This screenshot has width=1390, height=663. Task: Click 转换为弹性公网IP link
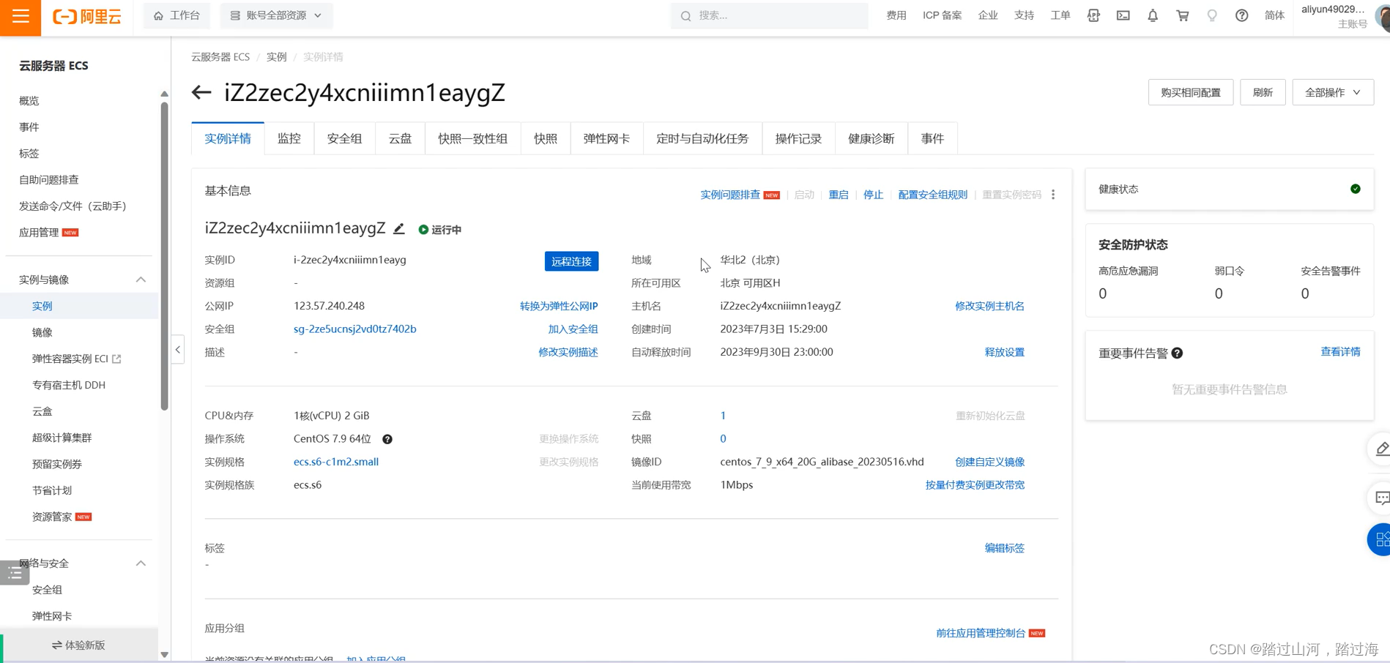[x=559, y=306]
